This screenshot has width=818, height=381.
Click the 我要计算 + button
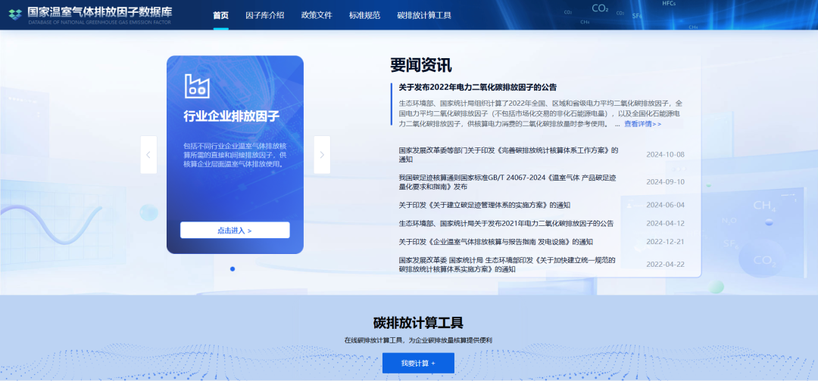(x=418, y=364)
